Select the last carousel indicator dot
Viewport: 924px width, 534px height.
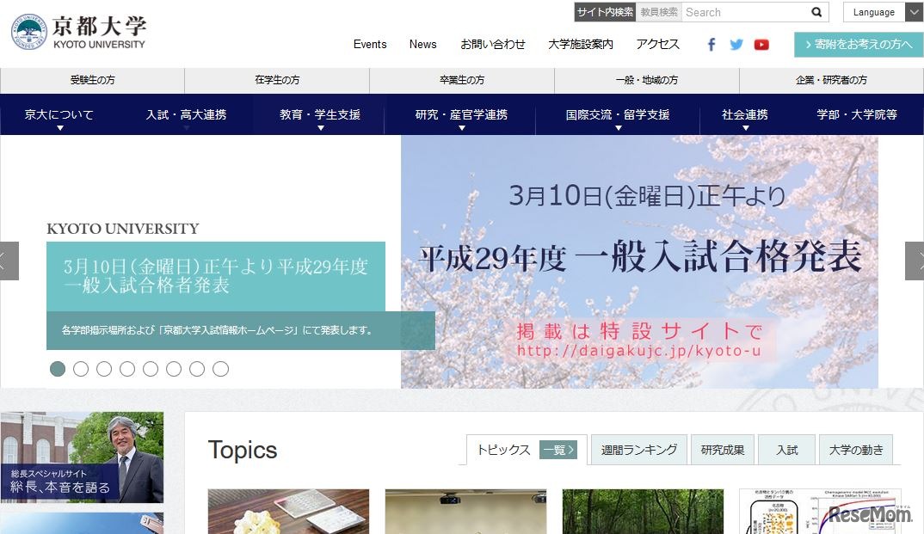click(x=220, y=369)
